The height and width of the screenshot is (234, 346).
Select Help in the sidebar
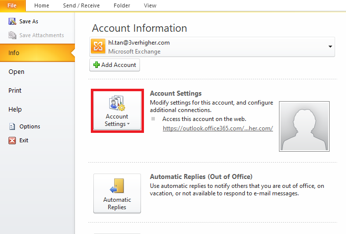[x=15, y=109]
